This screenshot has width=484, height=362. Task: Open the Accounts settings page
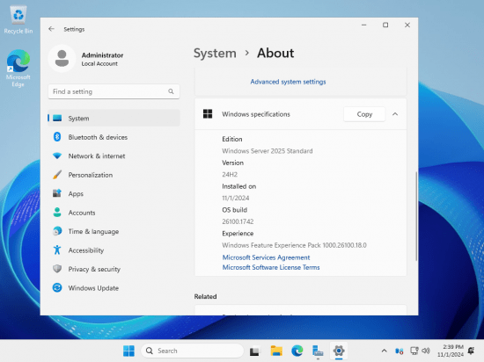114,213
